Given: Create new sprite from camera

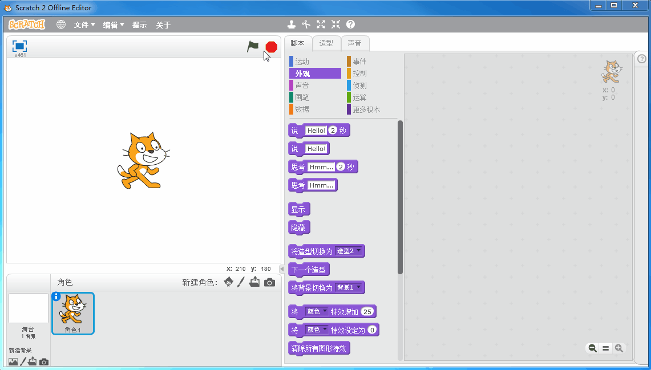Looking at the screenshot, I should click(x=269, y=282).
